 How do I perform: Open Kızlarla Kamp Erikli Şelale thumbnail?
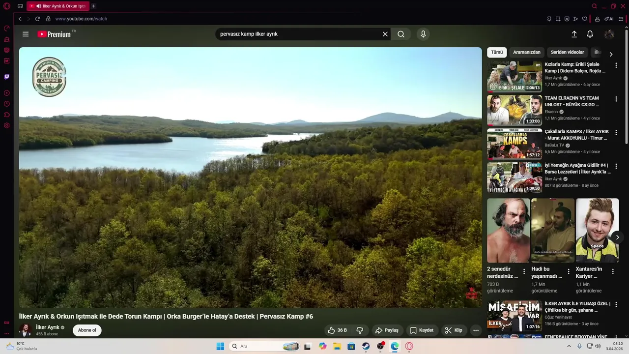(515, 77)
